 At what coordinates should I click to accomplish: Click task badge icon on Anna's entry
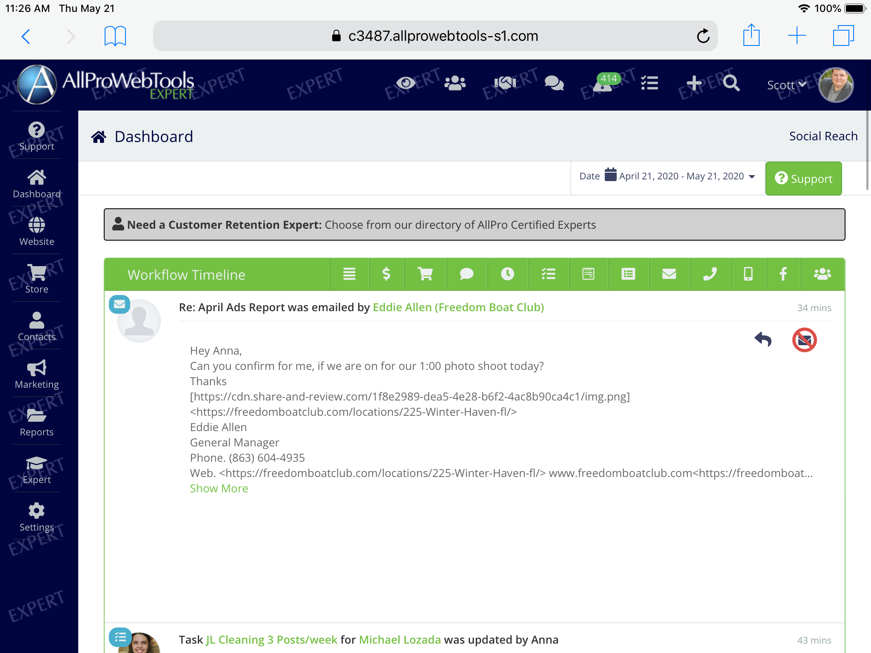point(120,637)
